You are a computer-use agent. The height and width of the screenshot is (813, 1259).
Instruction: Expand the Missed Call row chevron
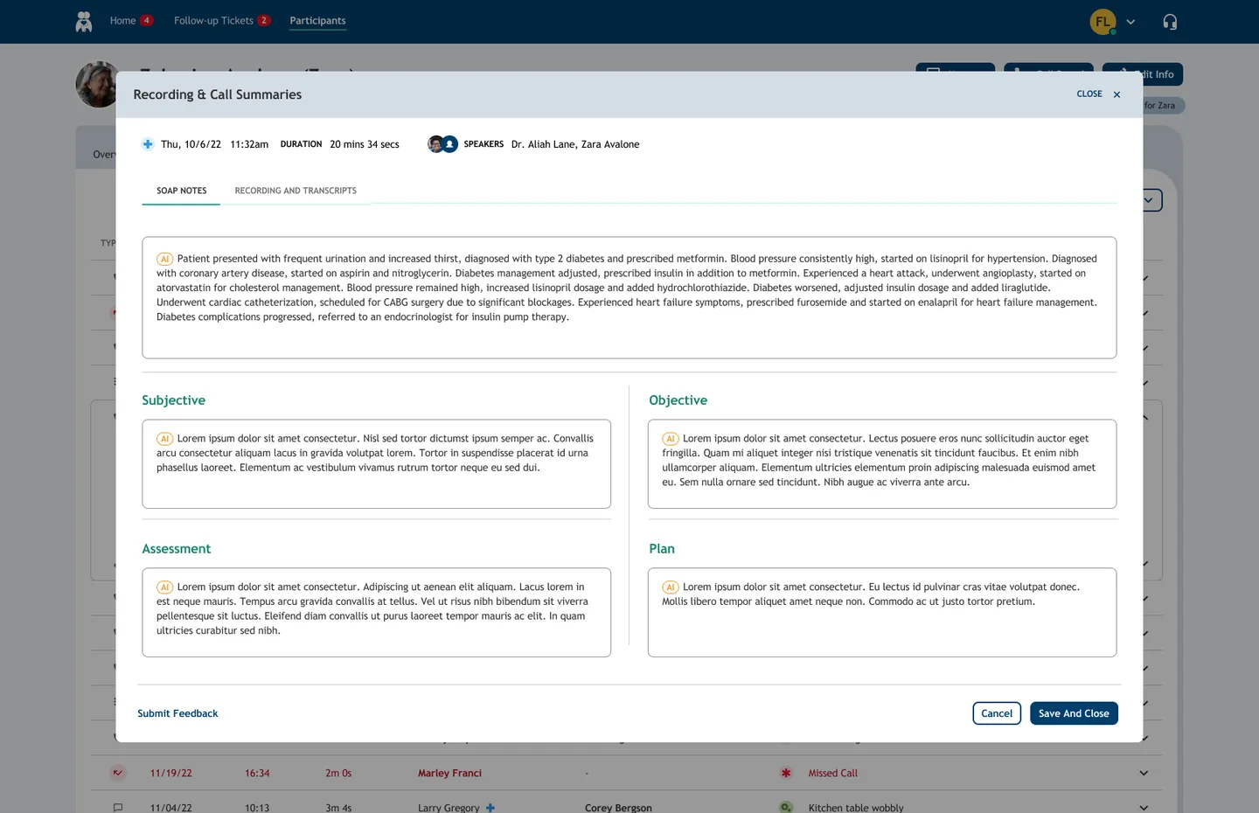[x=1144, y=773]
